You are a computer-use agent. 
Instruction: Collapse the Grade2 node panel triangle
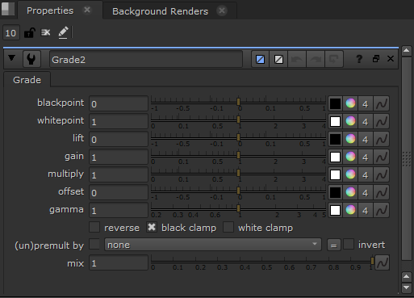pos(11,58)
